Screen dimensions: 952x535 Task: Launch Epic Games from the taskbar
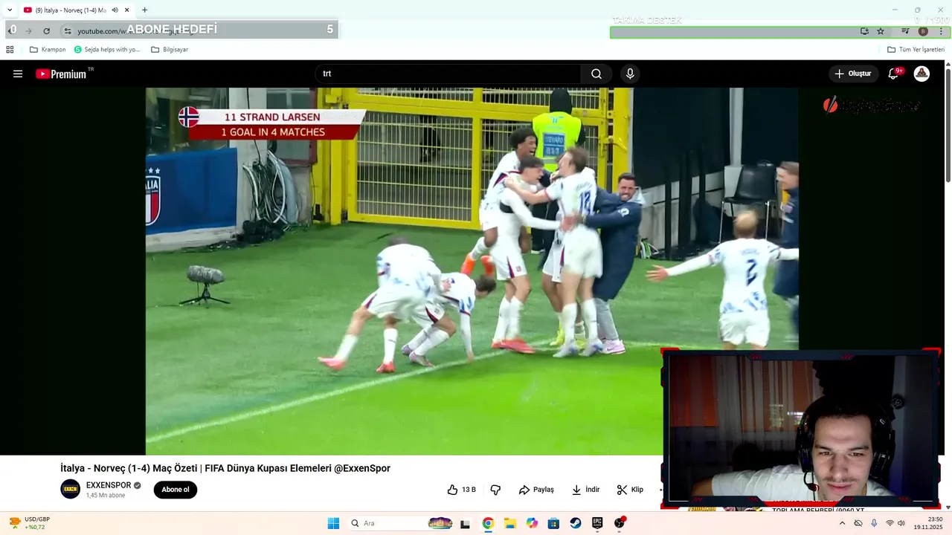[x=597, y=523]
